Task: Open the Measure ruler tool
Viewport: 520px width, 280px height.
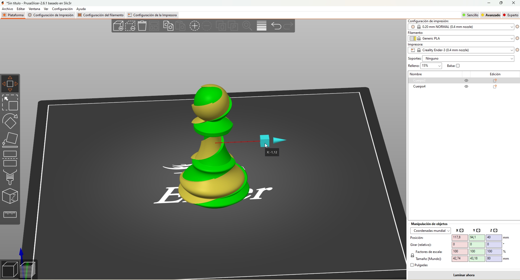Action: click(10, 214)
